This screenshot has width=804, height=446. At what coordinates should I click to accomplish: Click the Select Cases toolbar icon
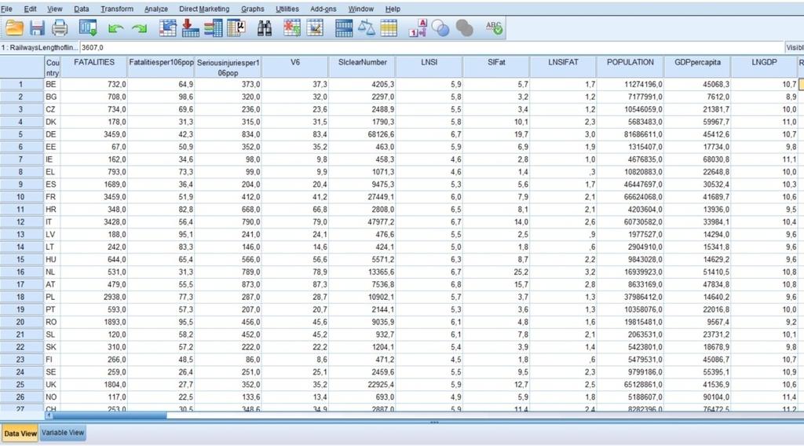[389, 28]
